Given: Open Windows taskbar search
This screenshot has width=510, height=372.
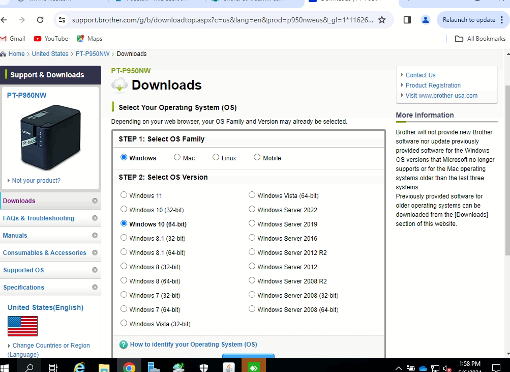Looking at the screenshot, I should [29, 368].
